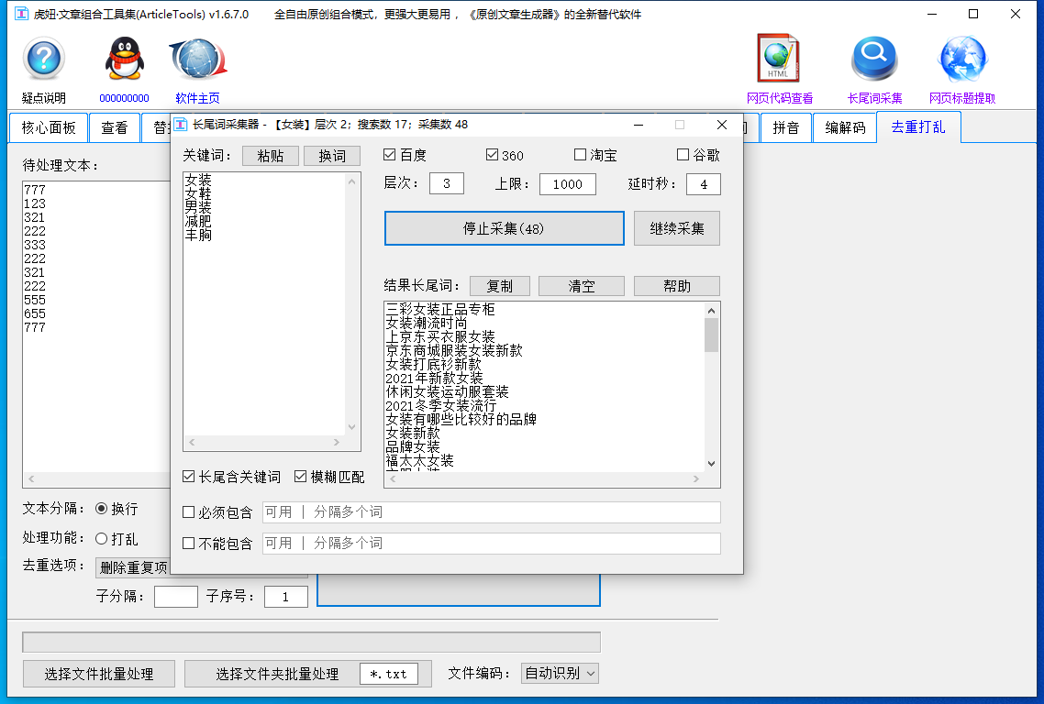Screen dimensions: 1044x704
Task: Open the 帮助 button in collector
Action: tap(676, 286)
